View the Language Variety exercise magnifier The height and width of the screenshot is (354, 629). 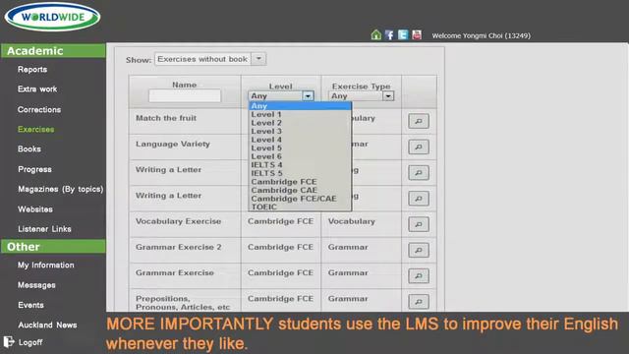point(419,147)
